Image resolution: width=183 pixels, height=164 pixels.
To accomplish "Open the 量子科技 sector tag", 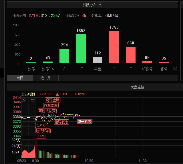I will pyautogui.click(x=85, y=121).
